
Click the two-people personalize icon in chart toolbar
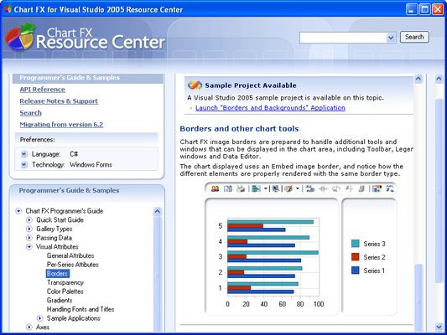(216, 188)
